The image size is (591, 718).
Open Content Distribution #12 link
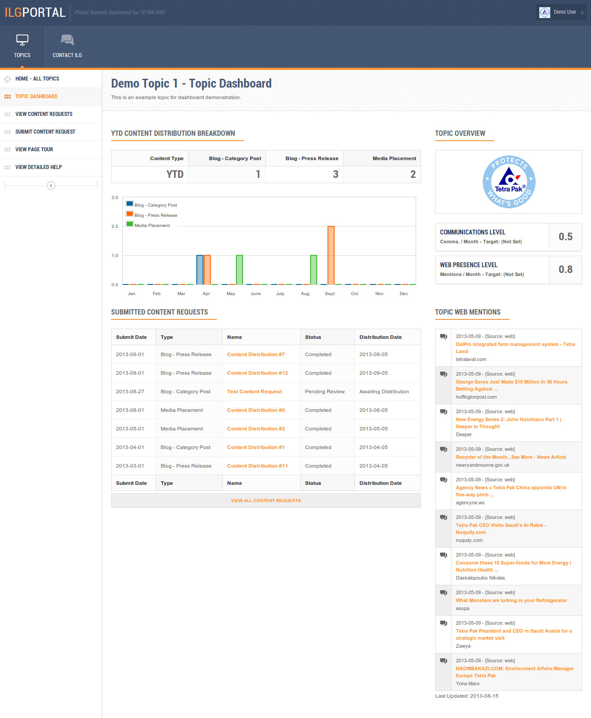tap(257, 373)
